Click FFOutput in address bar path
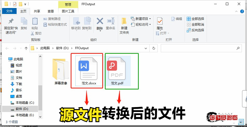Screen dimensions: 247x127 [82, 48]
